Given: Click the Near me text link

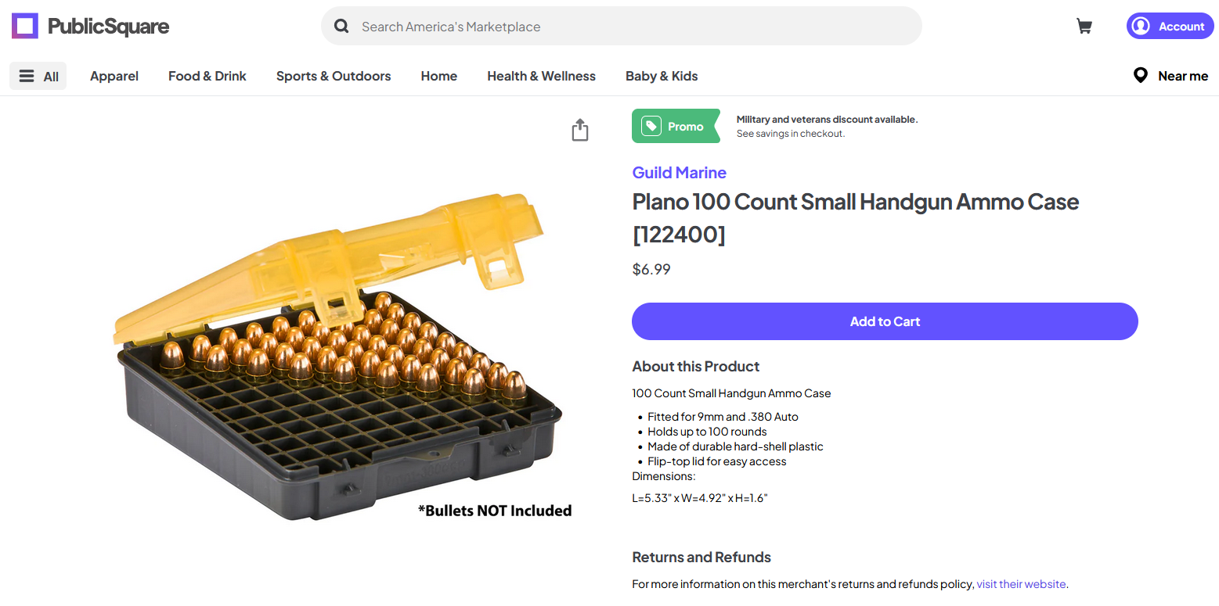Looking at the screenshot, I should [1183, 76].
